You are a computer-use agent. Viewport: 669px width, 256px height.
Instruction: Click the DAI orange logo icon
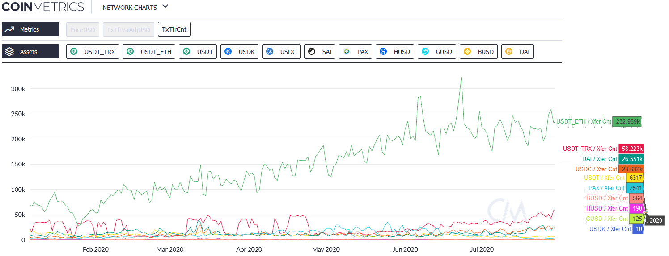click(x=509, y=52)
